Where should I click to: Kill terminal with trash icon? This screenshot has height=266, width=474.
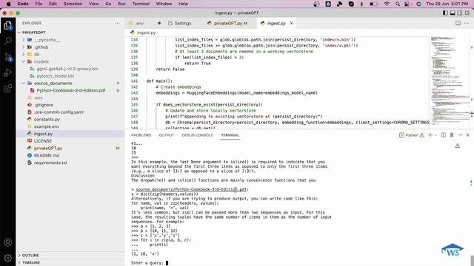[452, 135]
